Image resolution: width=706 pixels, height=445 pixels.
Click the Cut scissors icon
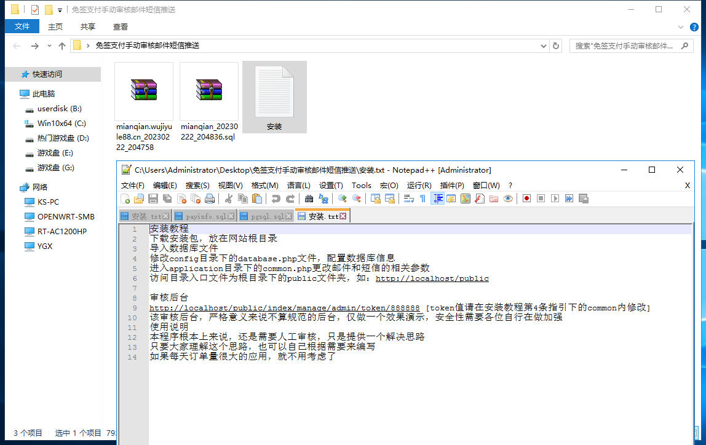pos(228,199)
